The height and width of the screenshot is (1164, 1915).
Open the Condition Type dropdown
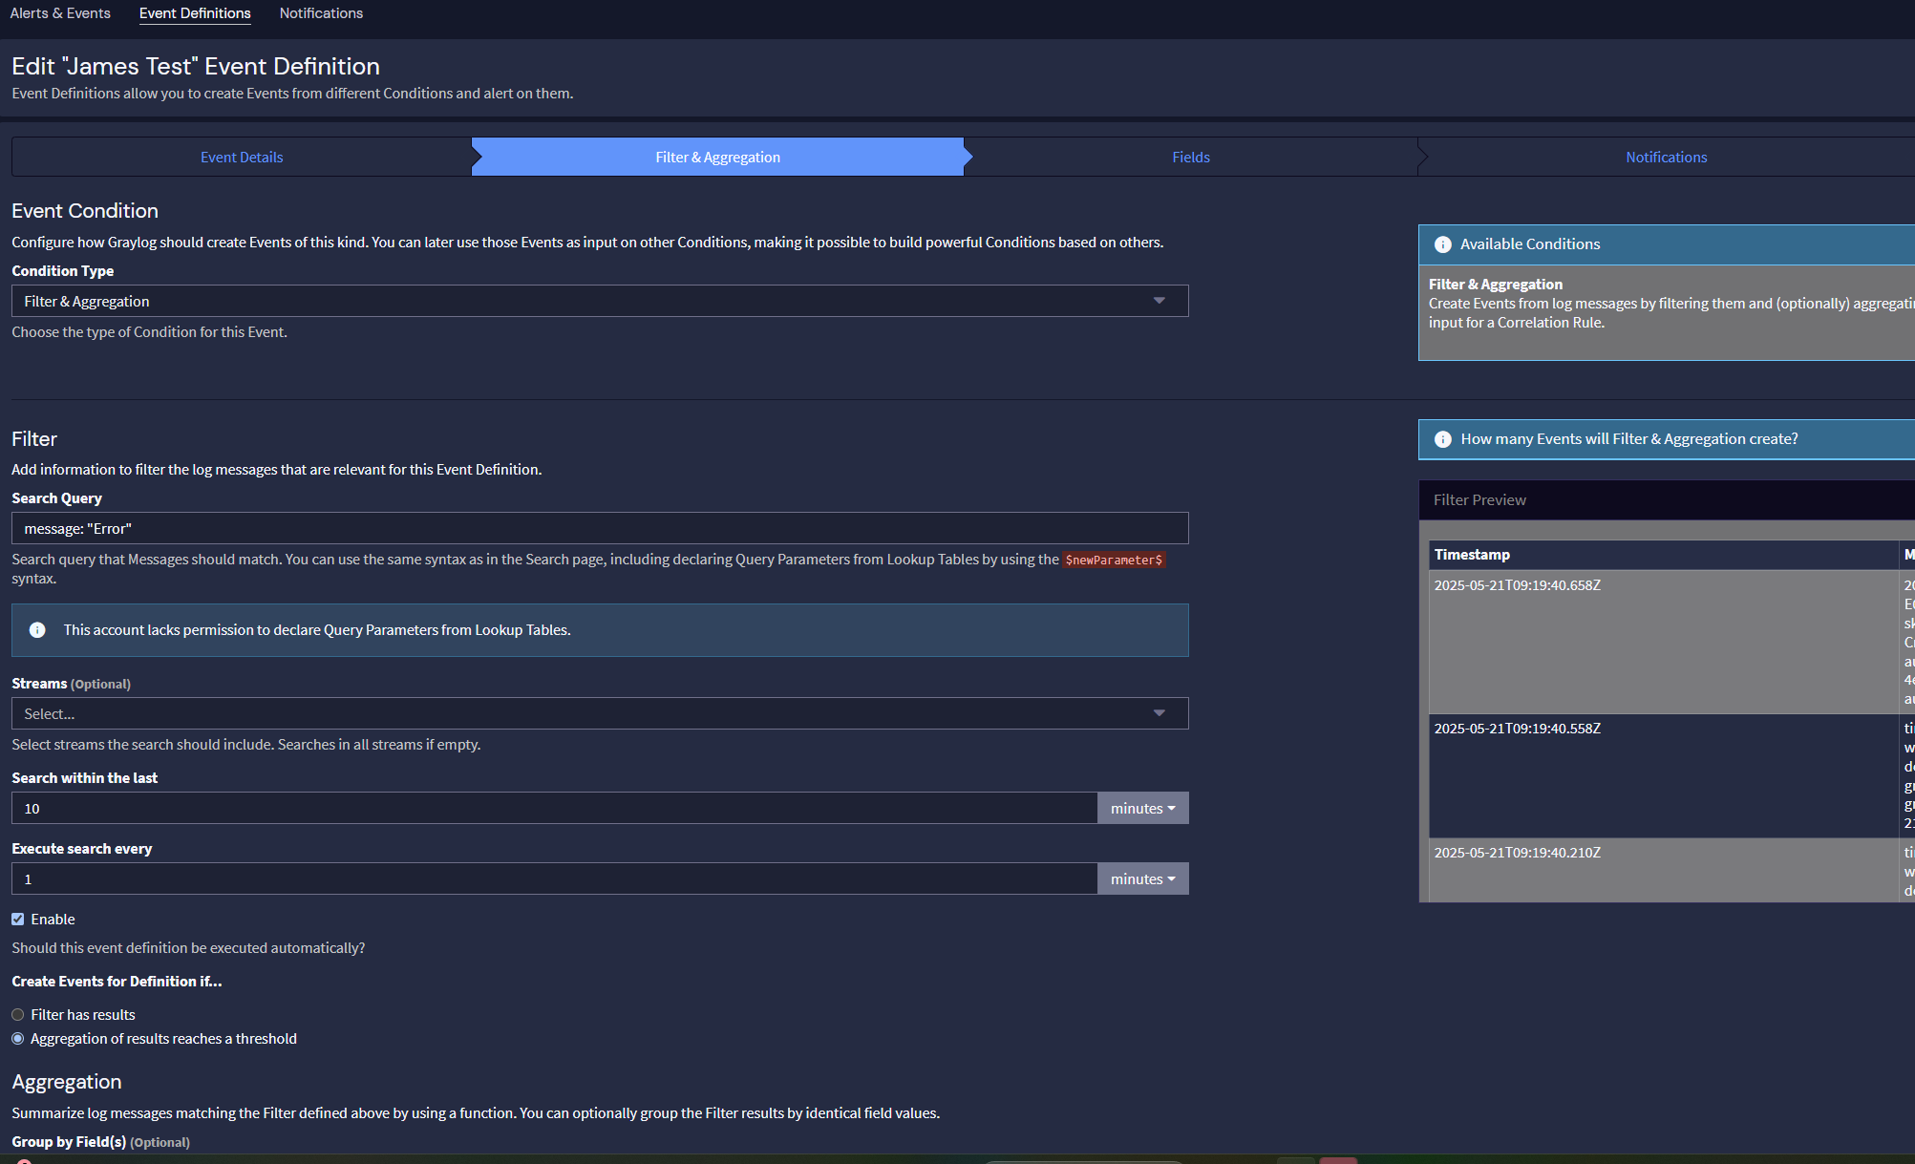click(599, 302)
